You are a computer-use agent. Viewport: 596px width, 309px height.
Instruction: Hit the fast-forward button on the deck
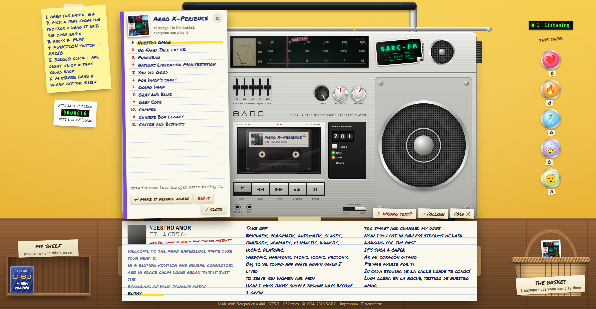click(x=279, y=189)
